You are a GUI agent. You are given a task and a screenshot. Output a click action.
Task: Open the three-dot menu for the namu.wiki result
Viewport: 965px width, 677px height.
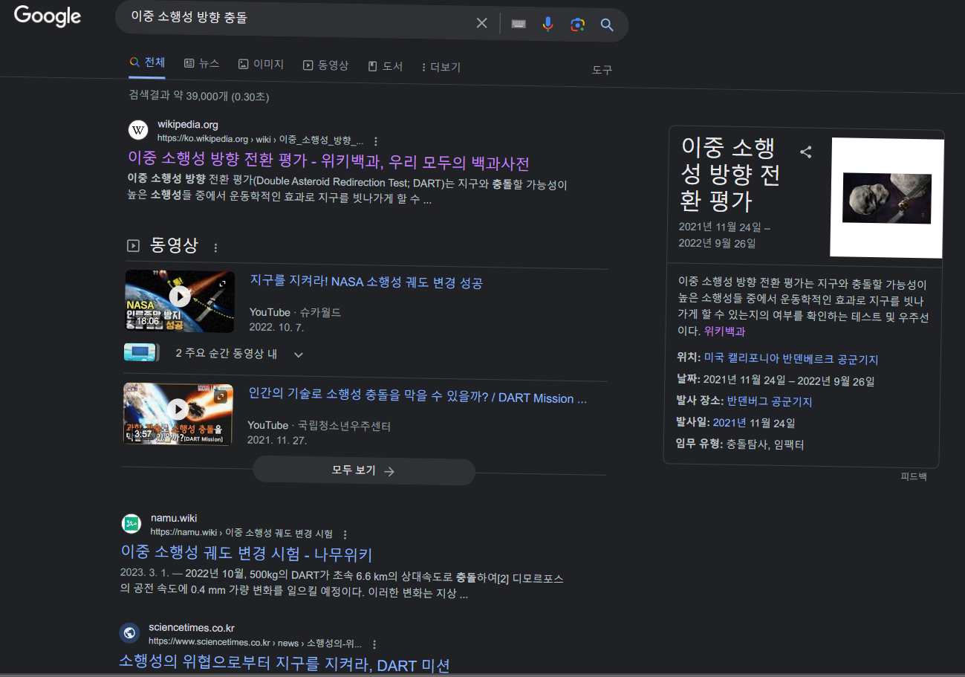point(345,534)
